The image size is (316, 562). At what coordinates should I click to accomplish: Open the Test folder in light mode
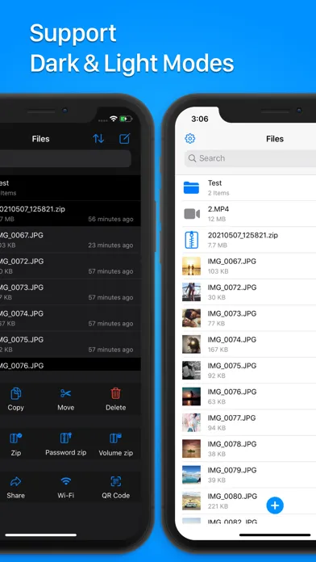click(x=246, y=188)
